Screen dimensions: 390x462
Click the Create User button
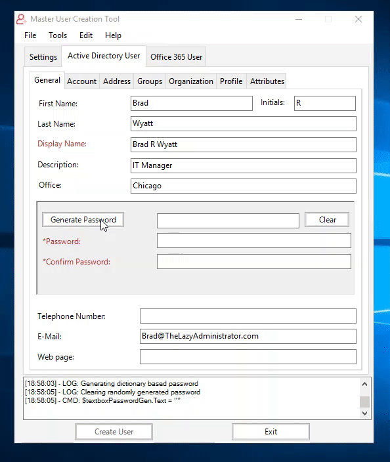114,432
